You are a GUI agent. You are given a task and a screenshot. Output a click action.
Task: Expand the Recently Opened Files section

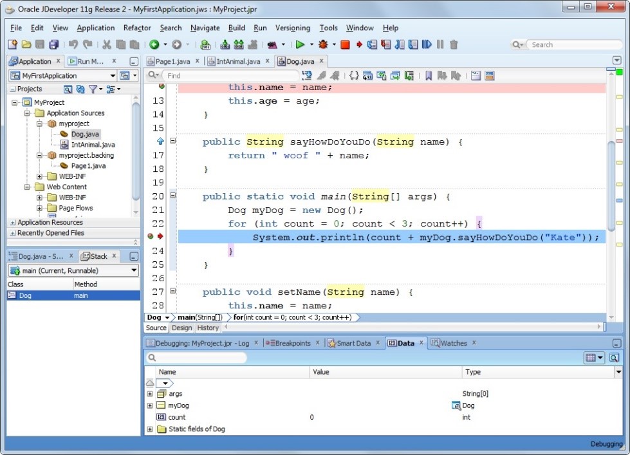[13, 233]
